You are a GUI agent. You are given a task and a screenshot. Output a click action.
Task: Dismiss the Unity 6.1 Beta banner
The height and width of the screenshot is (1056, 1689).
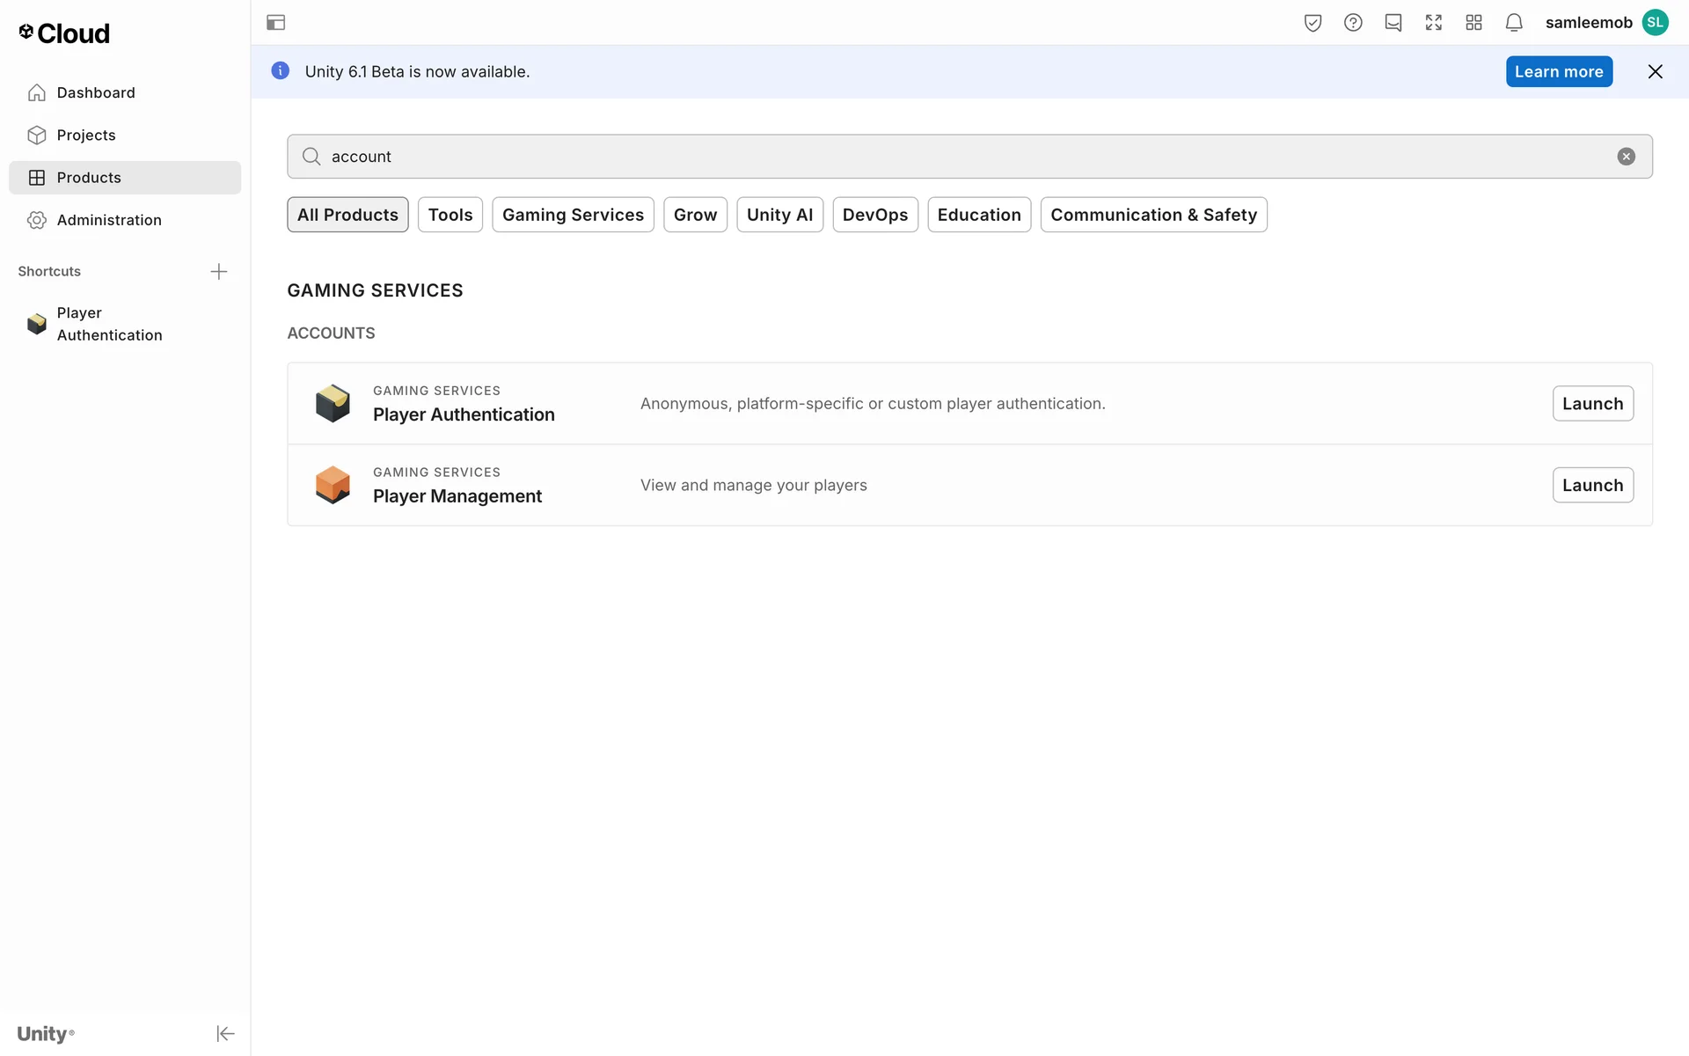pos(1655,72)
